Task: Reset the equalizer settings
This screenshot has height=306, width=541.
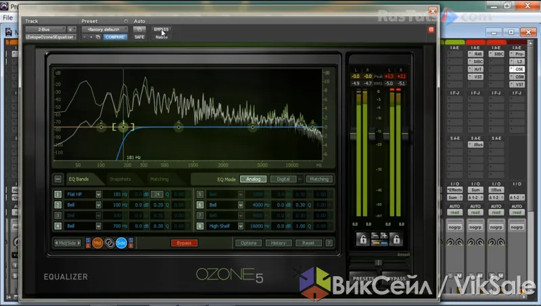Action: (x=308, y=243)
